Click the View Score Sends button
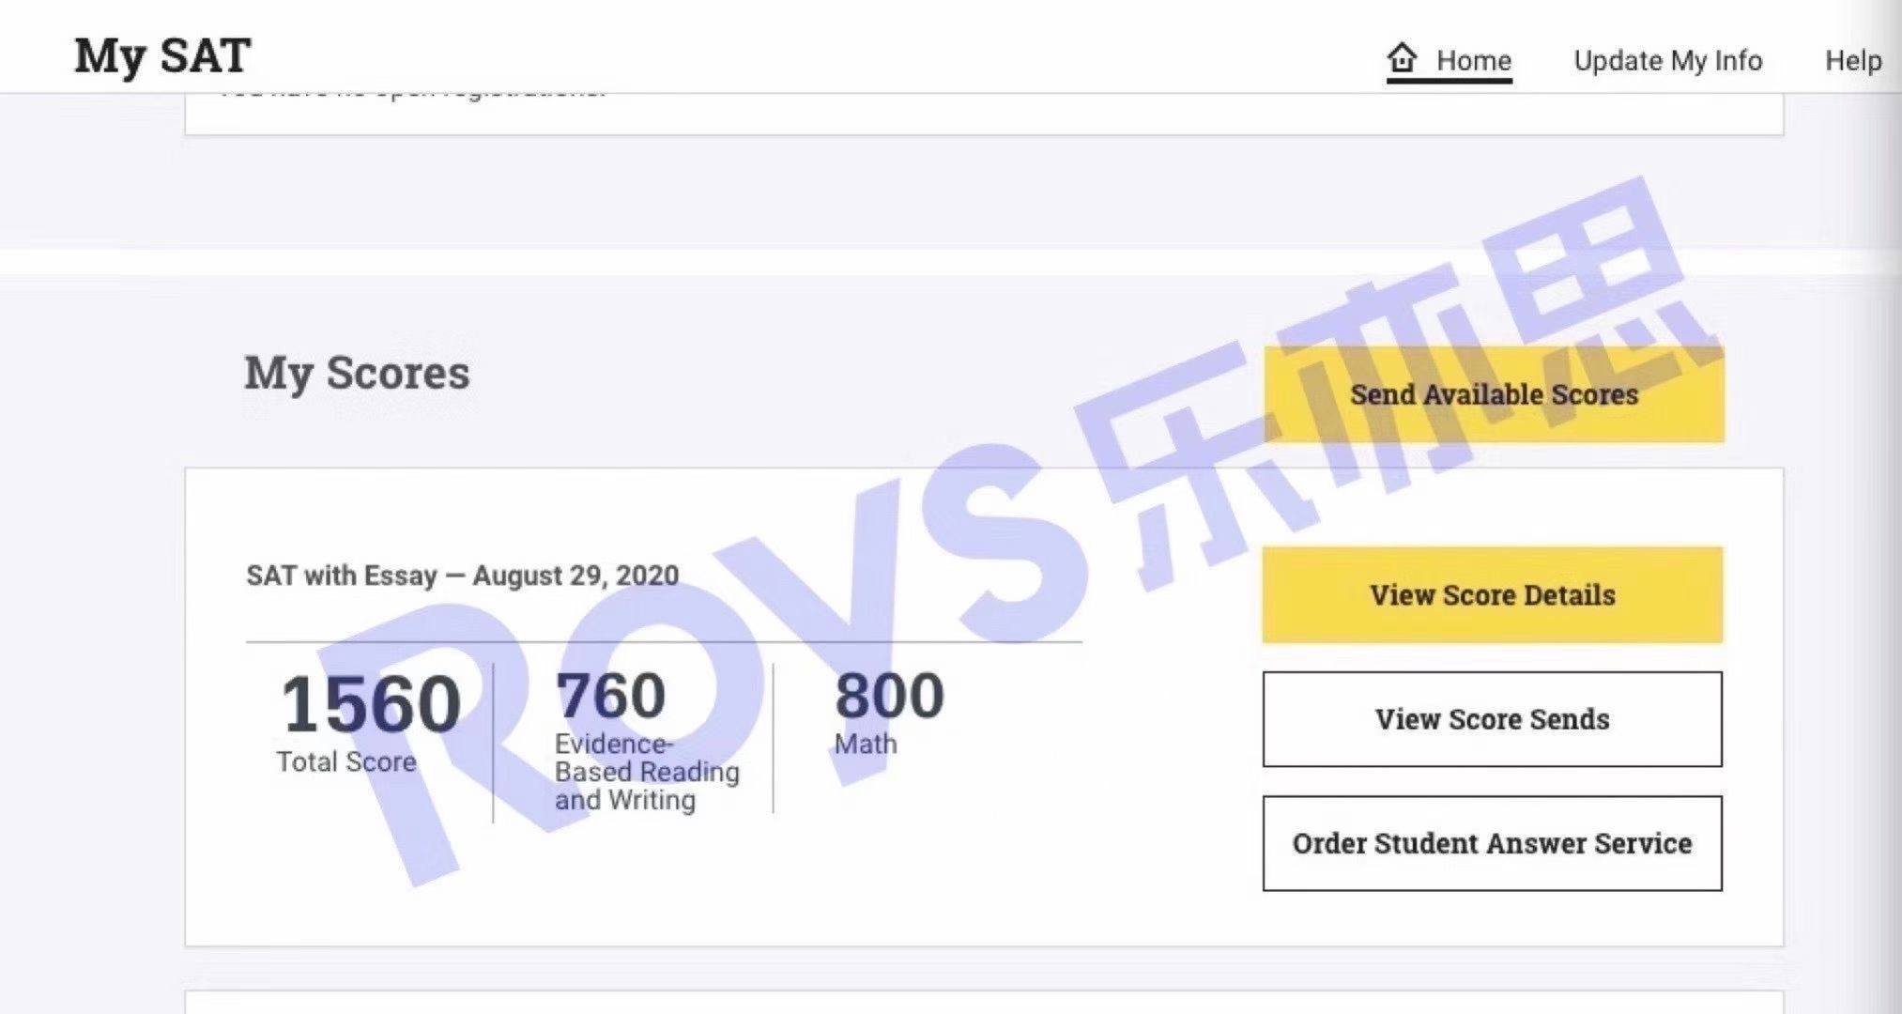This screenshot has height=1014, width=1902. point(1492,719)
